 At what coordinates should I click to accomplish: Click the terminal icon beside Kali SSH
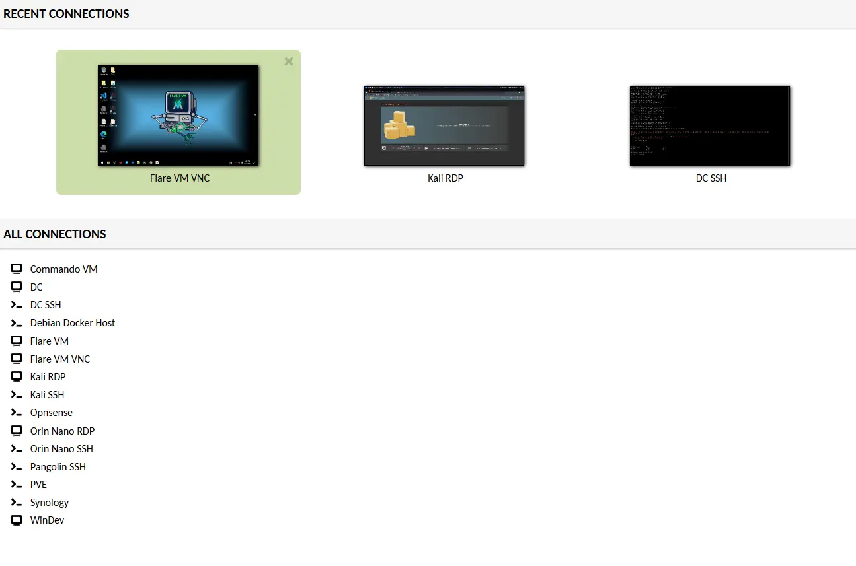coord(17,395)
